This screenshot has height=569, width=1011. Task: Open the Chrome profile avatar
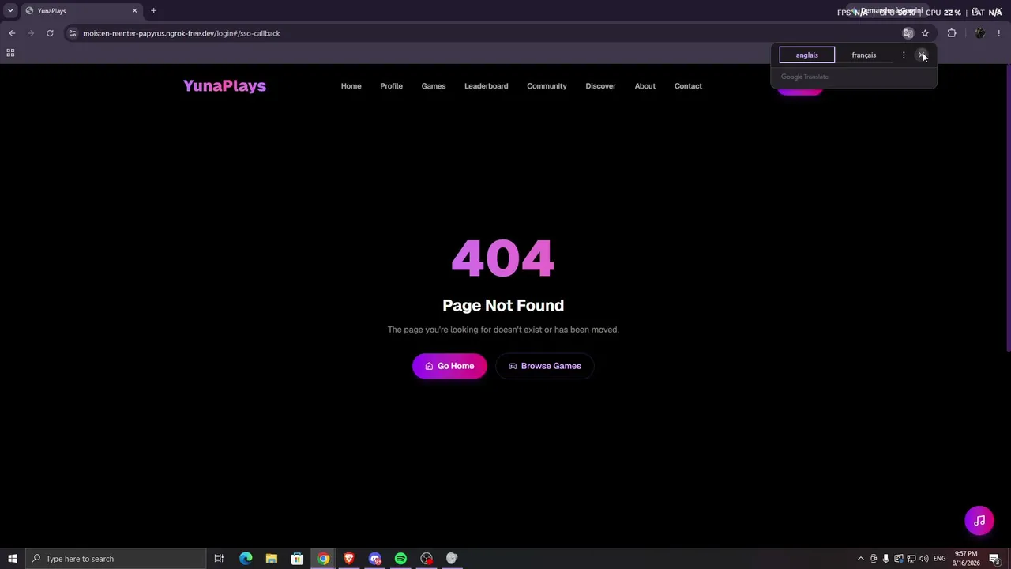[979, 33]
